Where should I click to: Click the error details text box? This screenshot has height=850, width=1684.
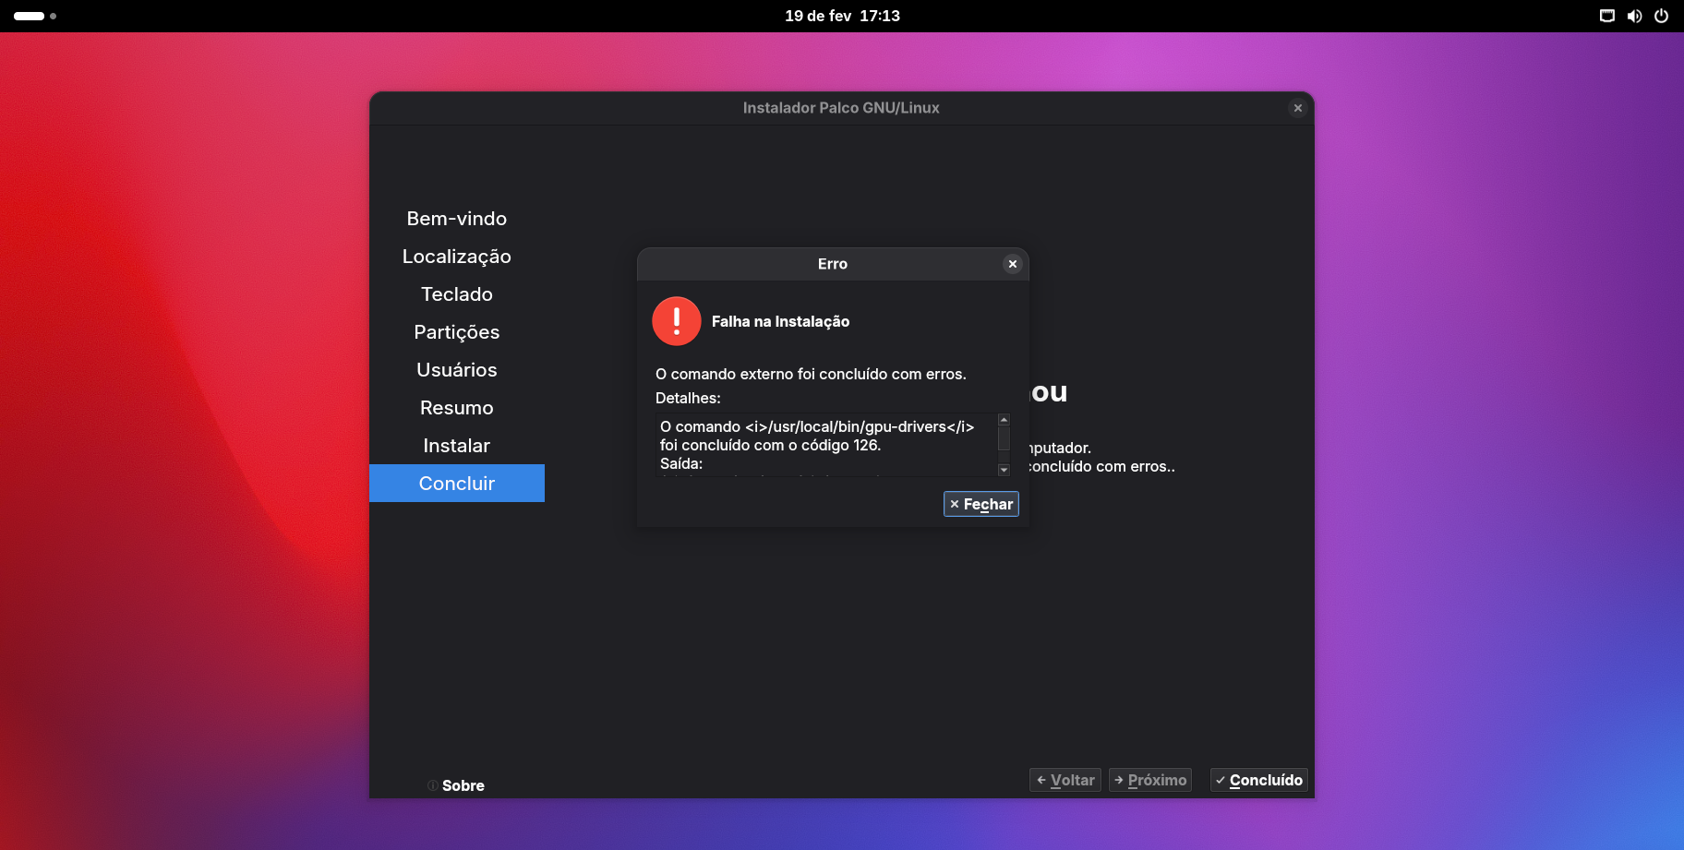[x=826, y=445]
